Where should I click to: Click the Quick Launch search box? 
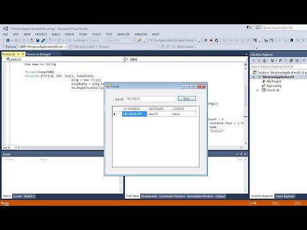coord(285,27)
